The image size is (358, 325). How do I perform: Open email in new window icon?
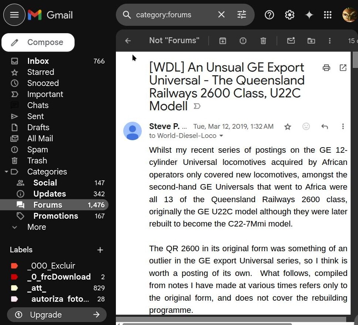343,68
